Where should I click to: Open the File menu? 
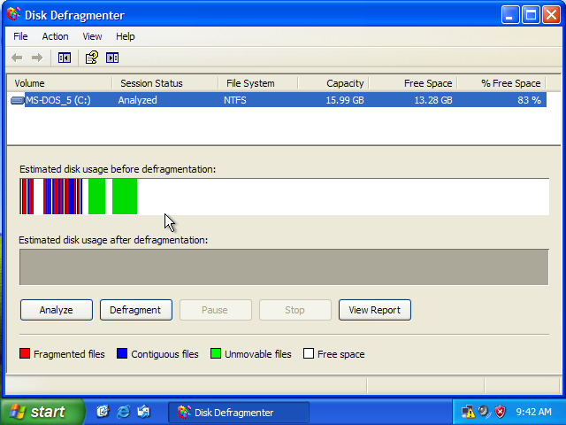click(x=20, y=36)
